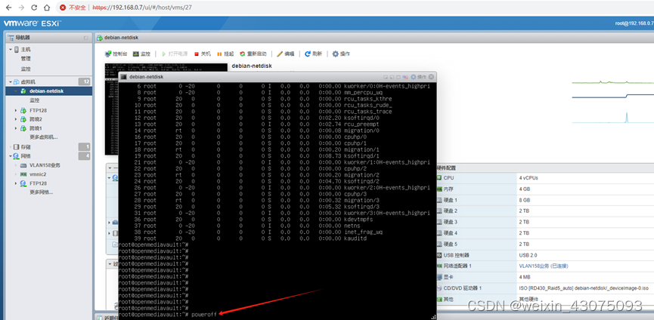Open 监控 under host
This screenshot has height=320, width=654.
[26, 69]
